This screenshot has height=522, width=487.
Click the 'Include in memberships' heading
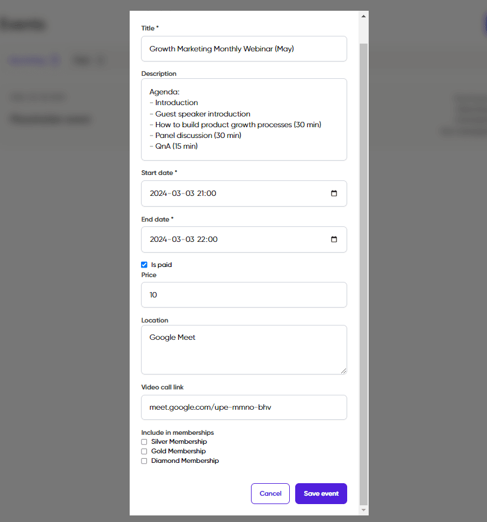coord(177,432)
